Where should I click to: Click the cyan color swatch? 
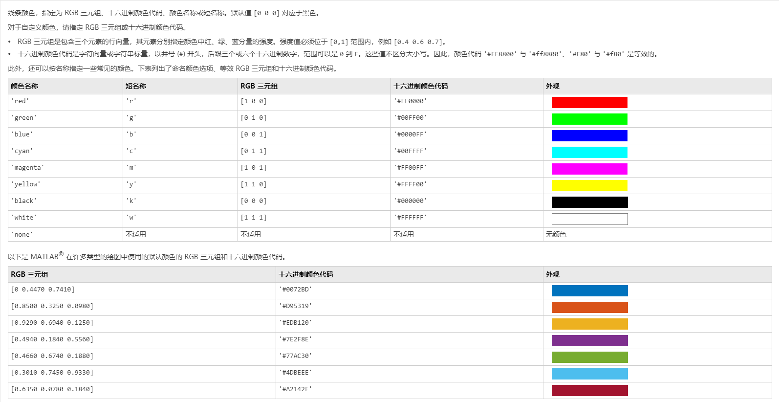click(x=589, y=152)
